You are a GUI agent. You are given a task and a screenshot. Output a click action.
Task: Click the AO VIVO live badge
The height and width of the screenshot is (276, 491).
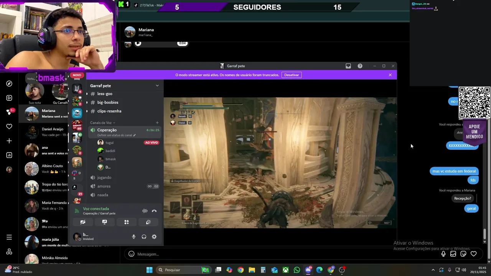pyautogui.click(x=152, y=143)
